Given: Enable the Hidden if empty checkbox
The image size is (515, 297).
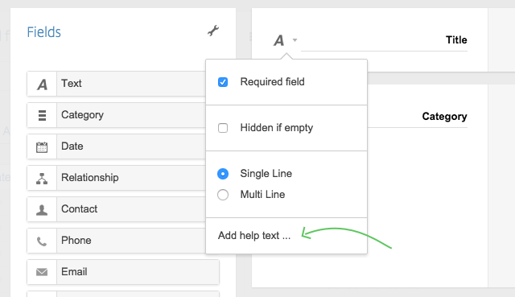Looking at the screenshot, I should click(223, 128).
